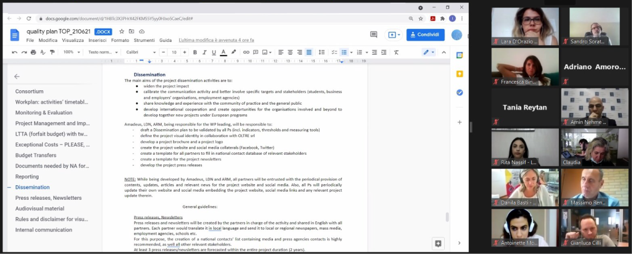Star the quality plan document
This screenshot has height=254, width=632.
(x=122, y=32)
